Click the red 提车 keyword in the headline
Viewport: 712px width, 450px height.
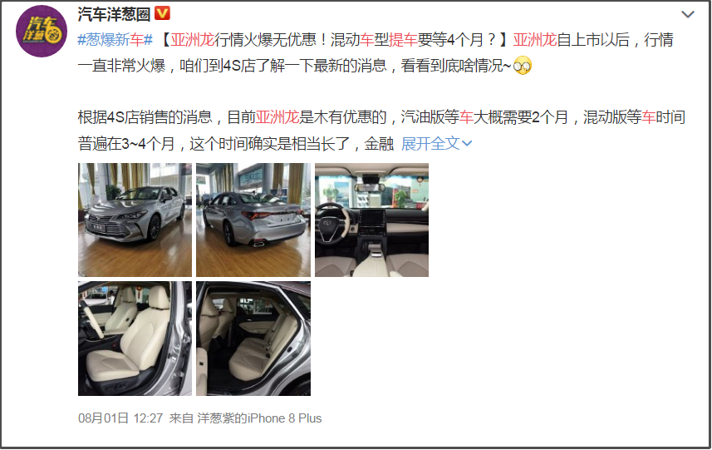(x=403, y=40)
